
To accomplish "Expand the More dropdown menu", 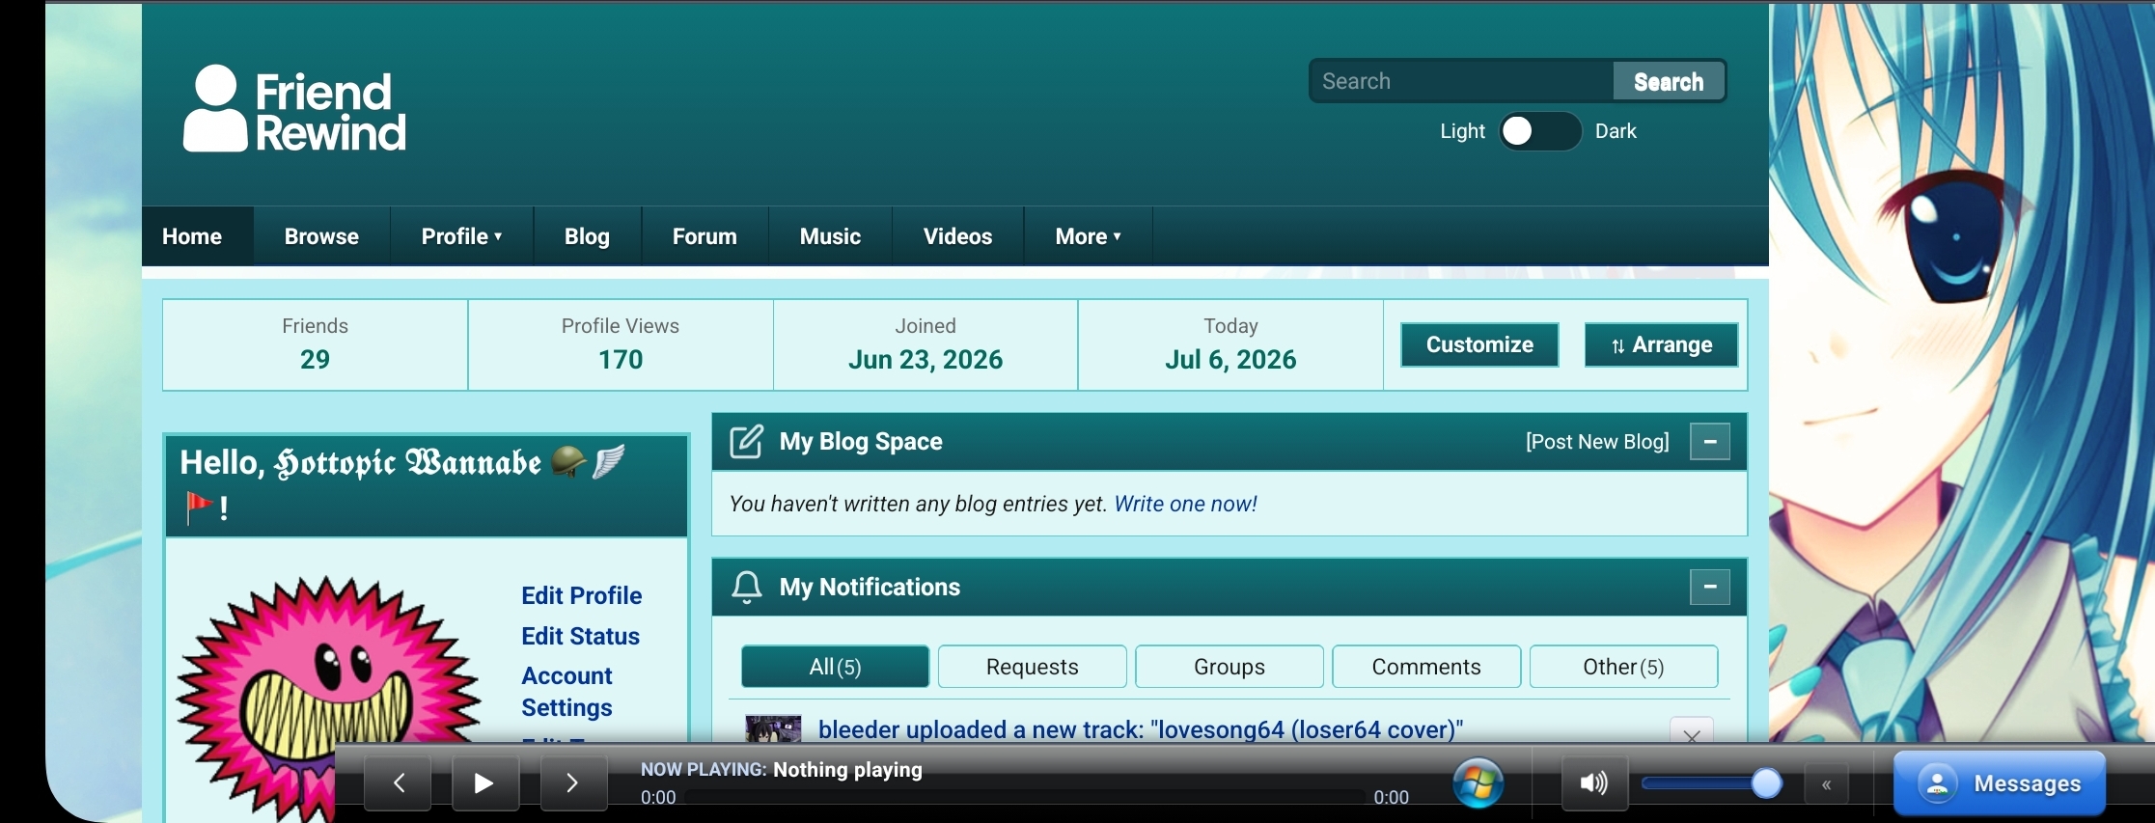I will tap(1088, 236).
